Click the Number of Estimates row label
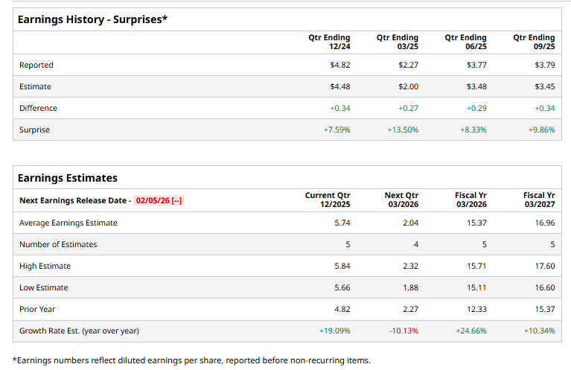This screenshot has width=571, height=370. pyautogui.click(x=58, y=244)
